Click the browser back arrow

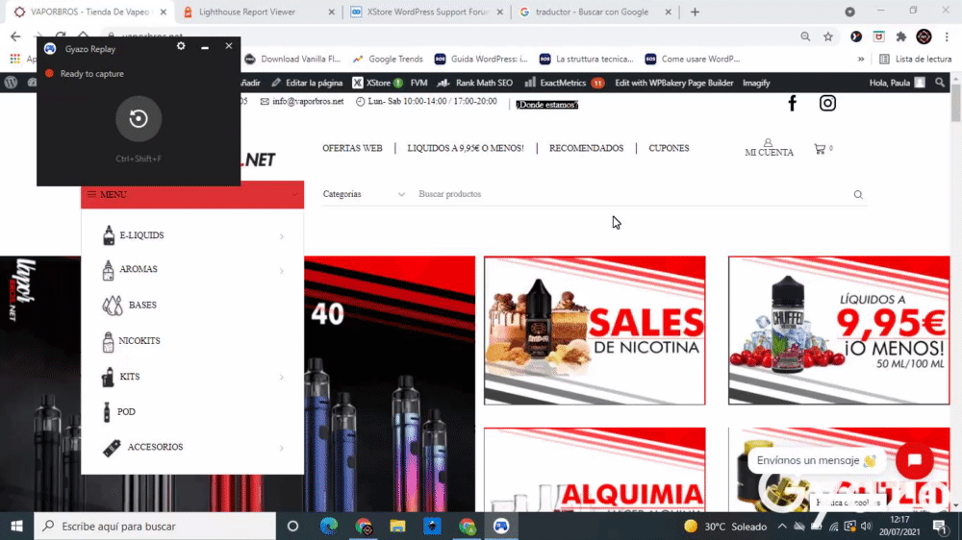pyautogui.click(x=15, y=37)
